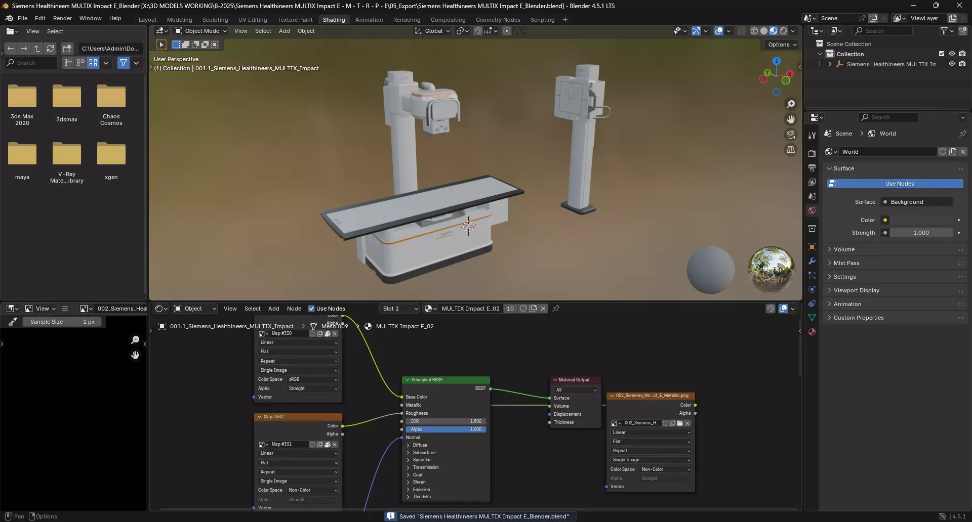Open the 3dsmax folder
Viewport: 972px width, 522px height.
[x=67, y=104]
